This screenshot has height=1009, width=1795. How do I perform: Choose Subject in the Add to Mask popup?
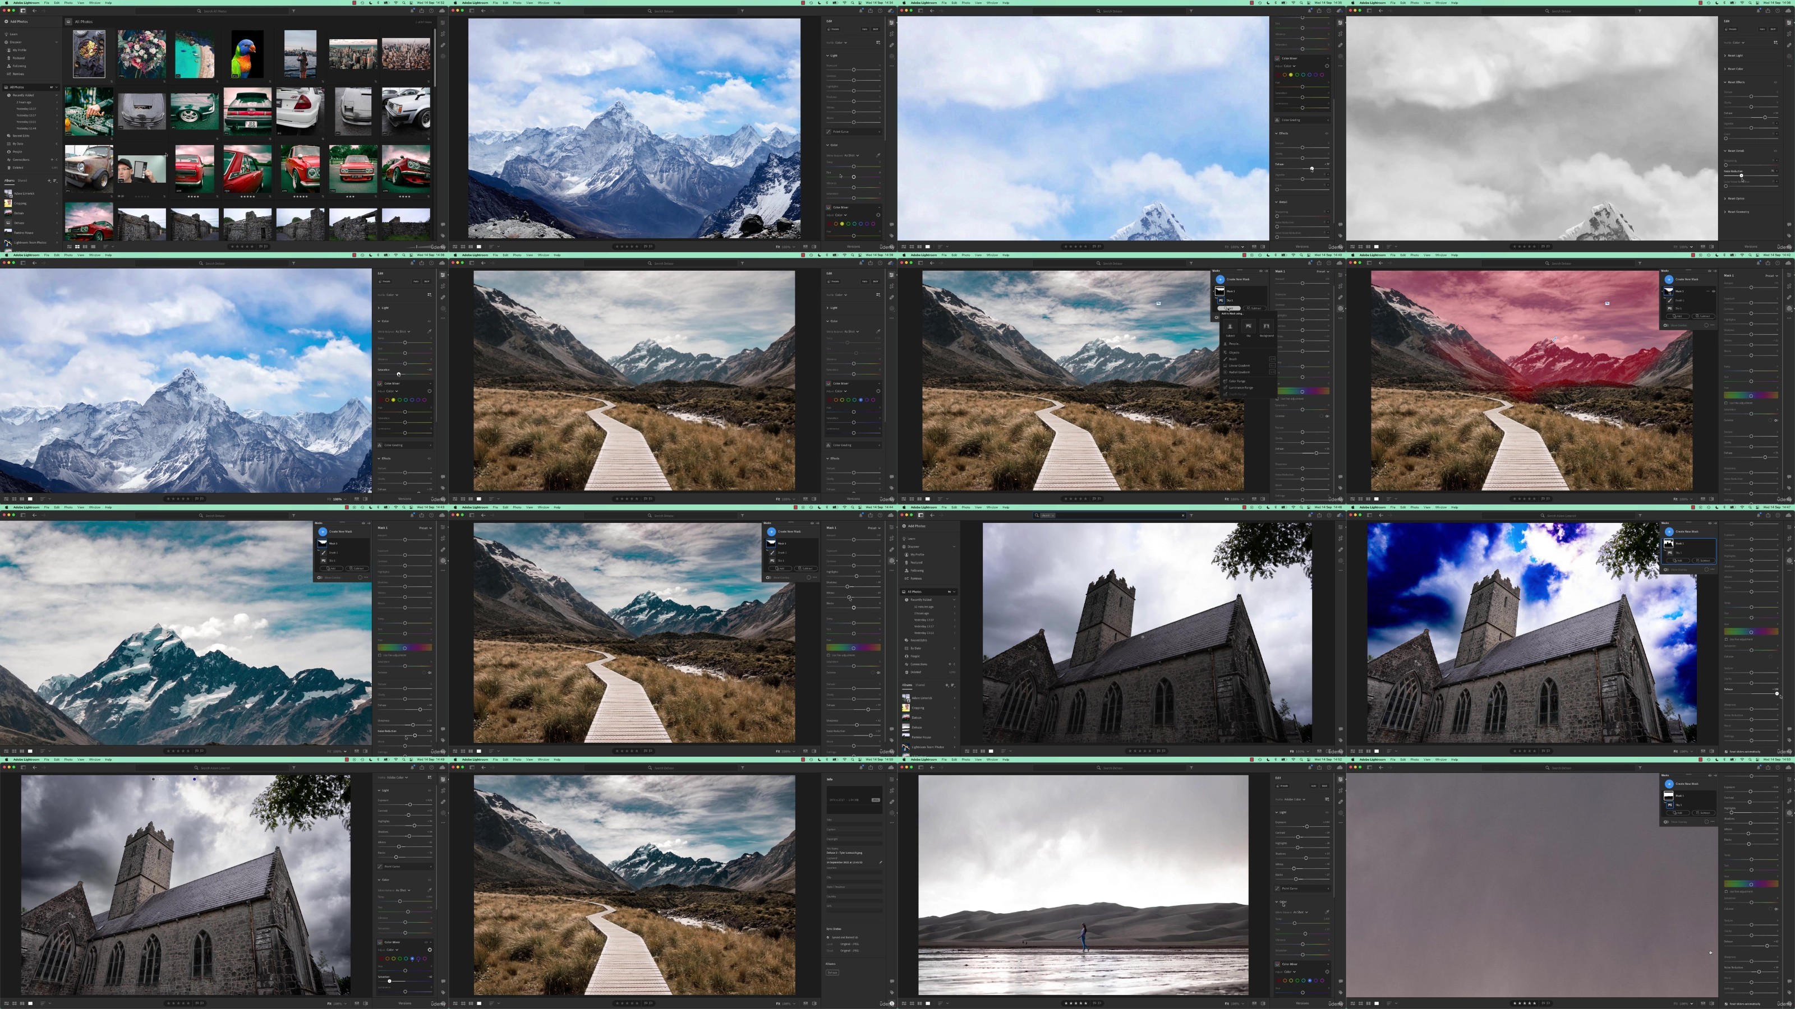pos(1230,328)
